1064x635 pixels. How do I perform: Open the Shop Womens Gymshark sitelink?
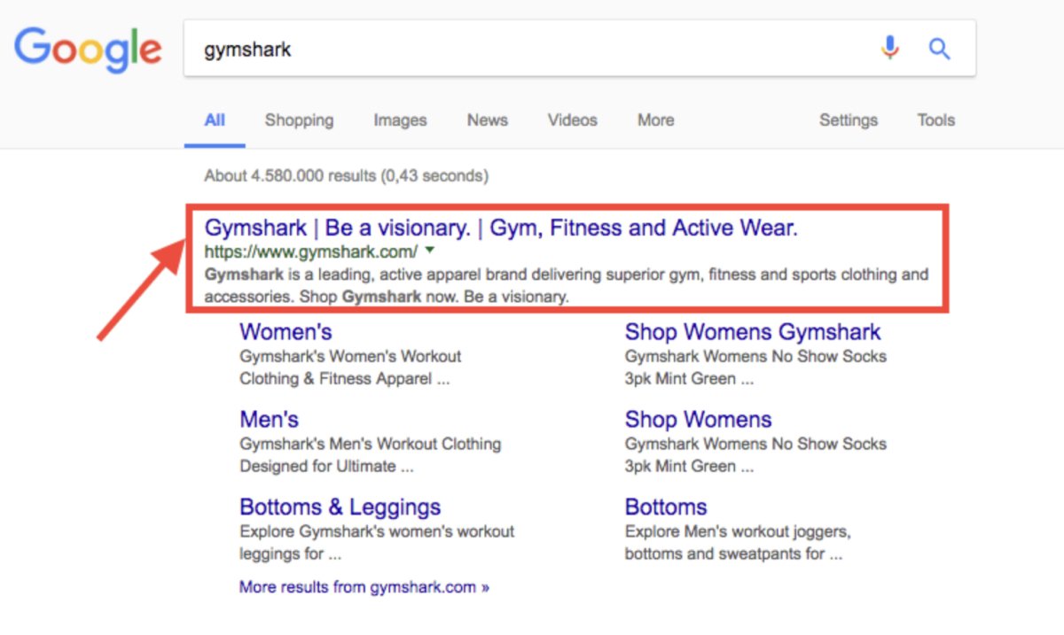[753, 332]
